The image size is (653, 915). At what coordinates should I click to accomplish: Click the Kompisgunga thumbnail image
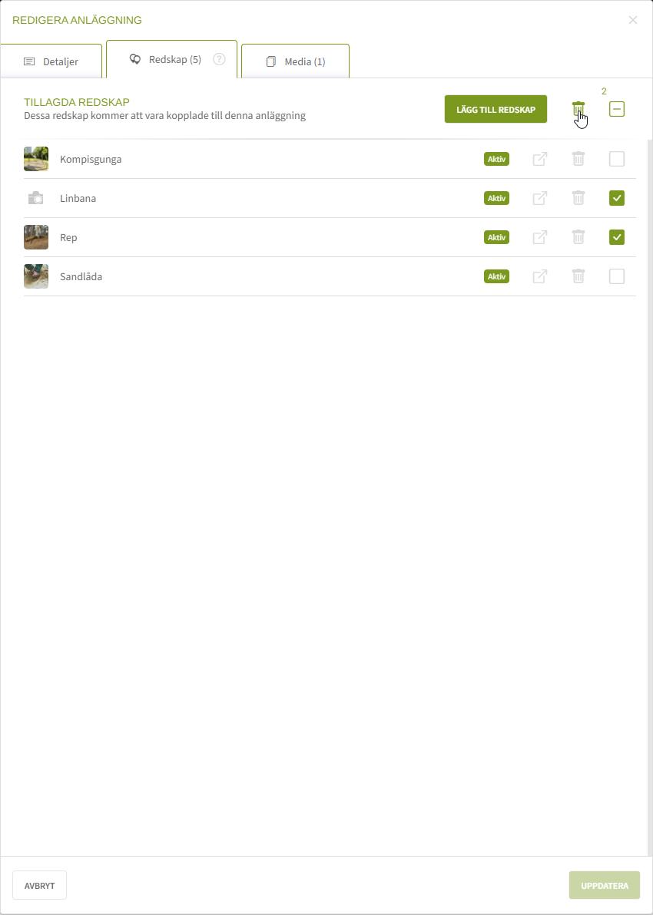pos(36,159)
